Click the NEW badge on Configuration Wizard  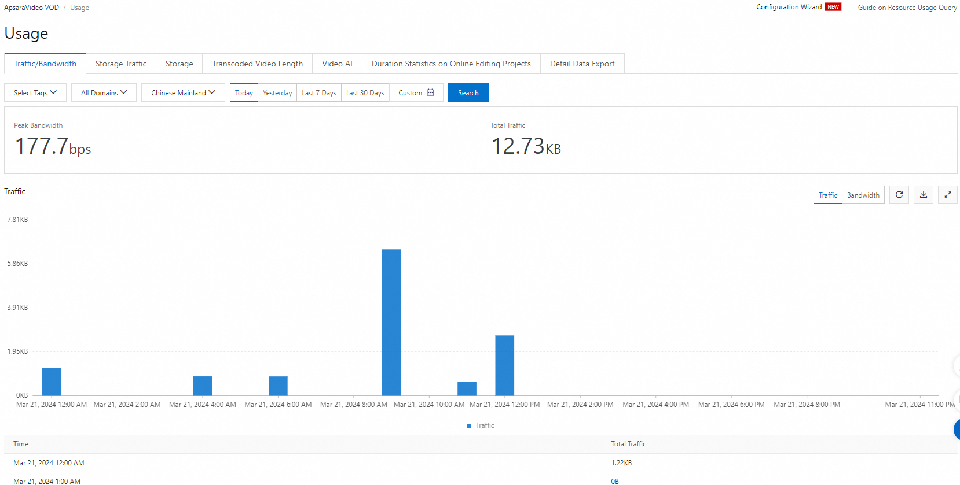tap(833, 7)
